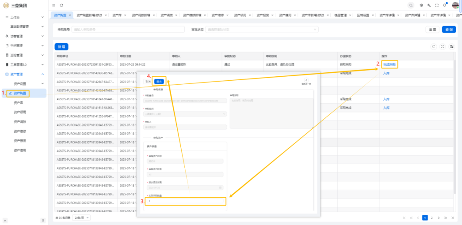Click the search magnifier icon in header
The width and height of the screenshot is (462, 225).
[x=411, y=5]
